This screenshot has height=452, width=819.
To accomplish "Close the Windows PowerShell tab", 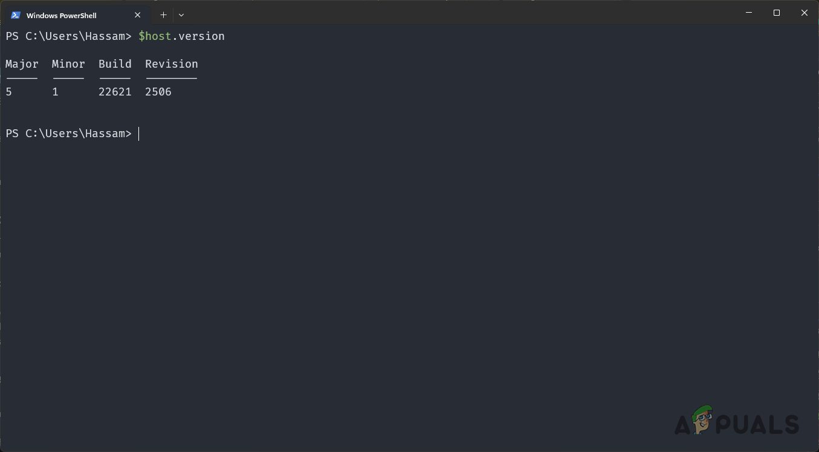I will (x=137, y=15).
